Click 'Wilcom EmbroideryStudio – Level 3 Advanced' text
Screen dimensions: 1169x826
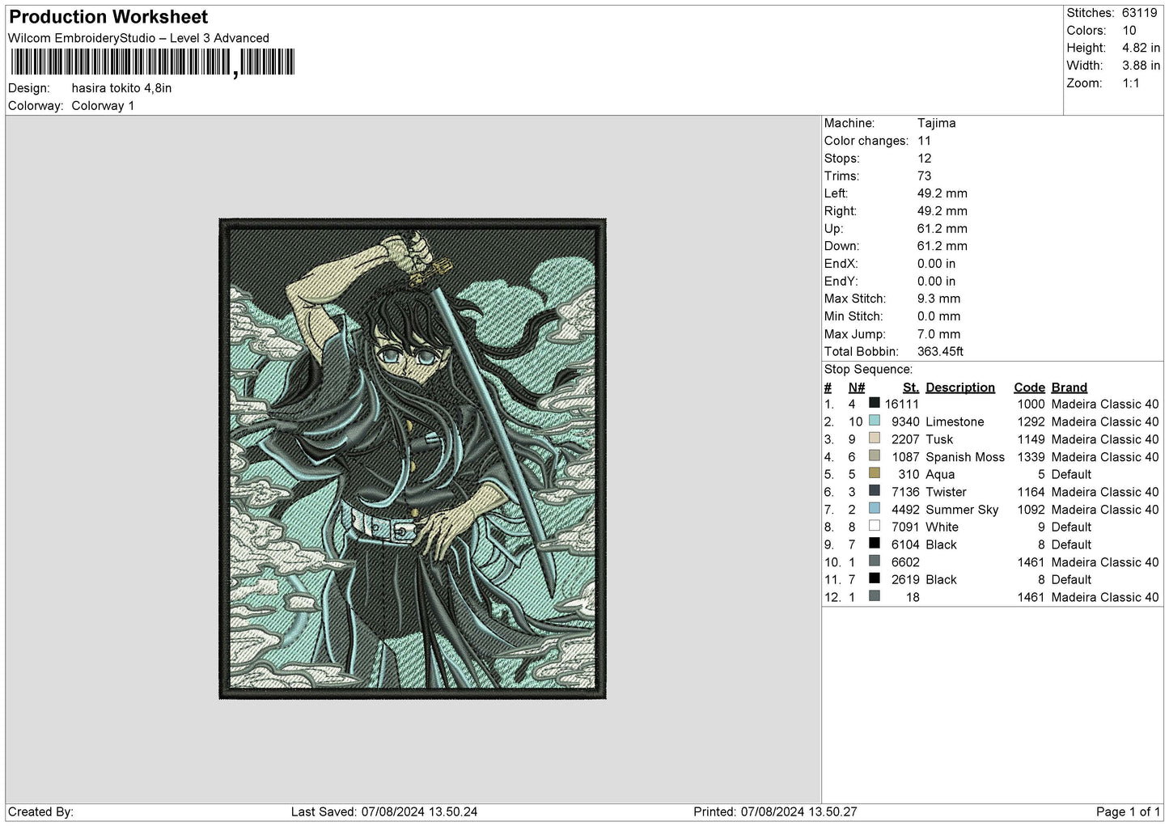[138, 38]
